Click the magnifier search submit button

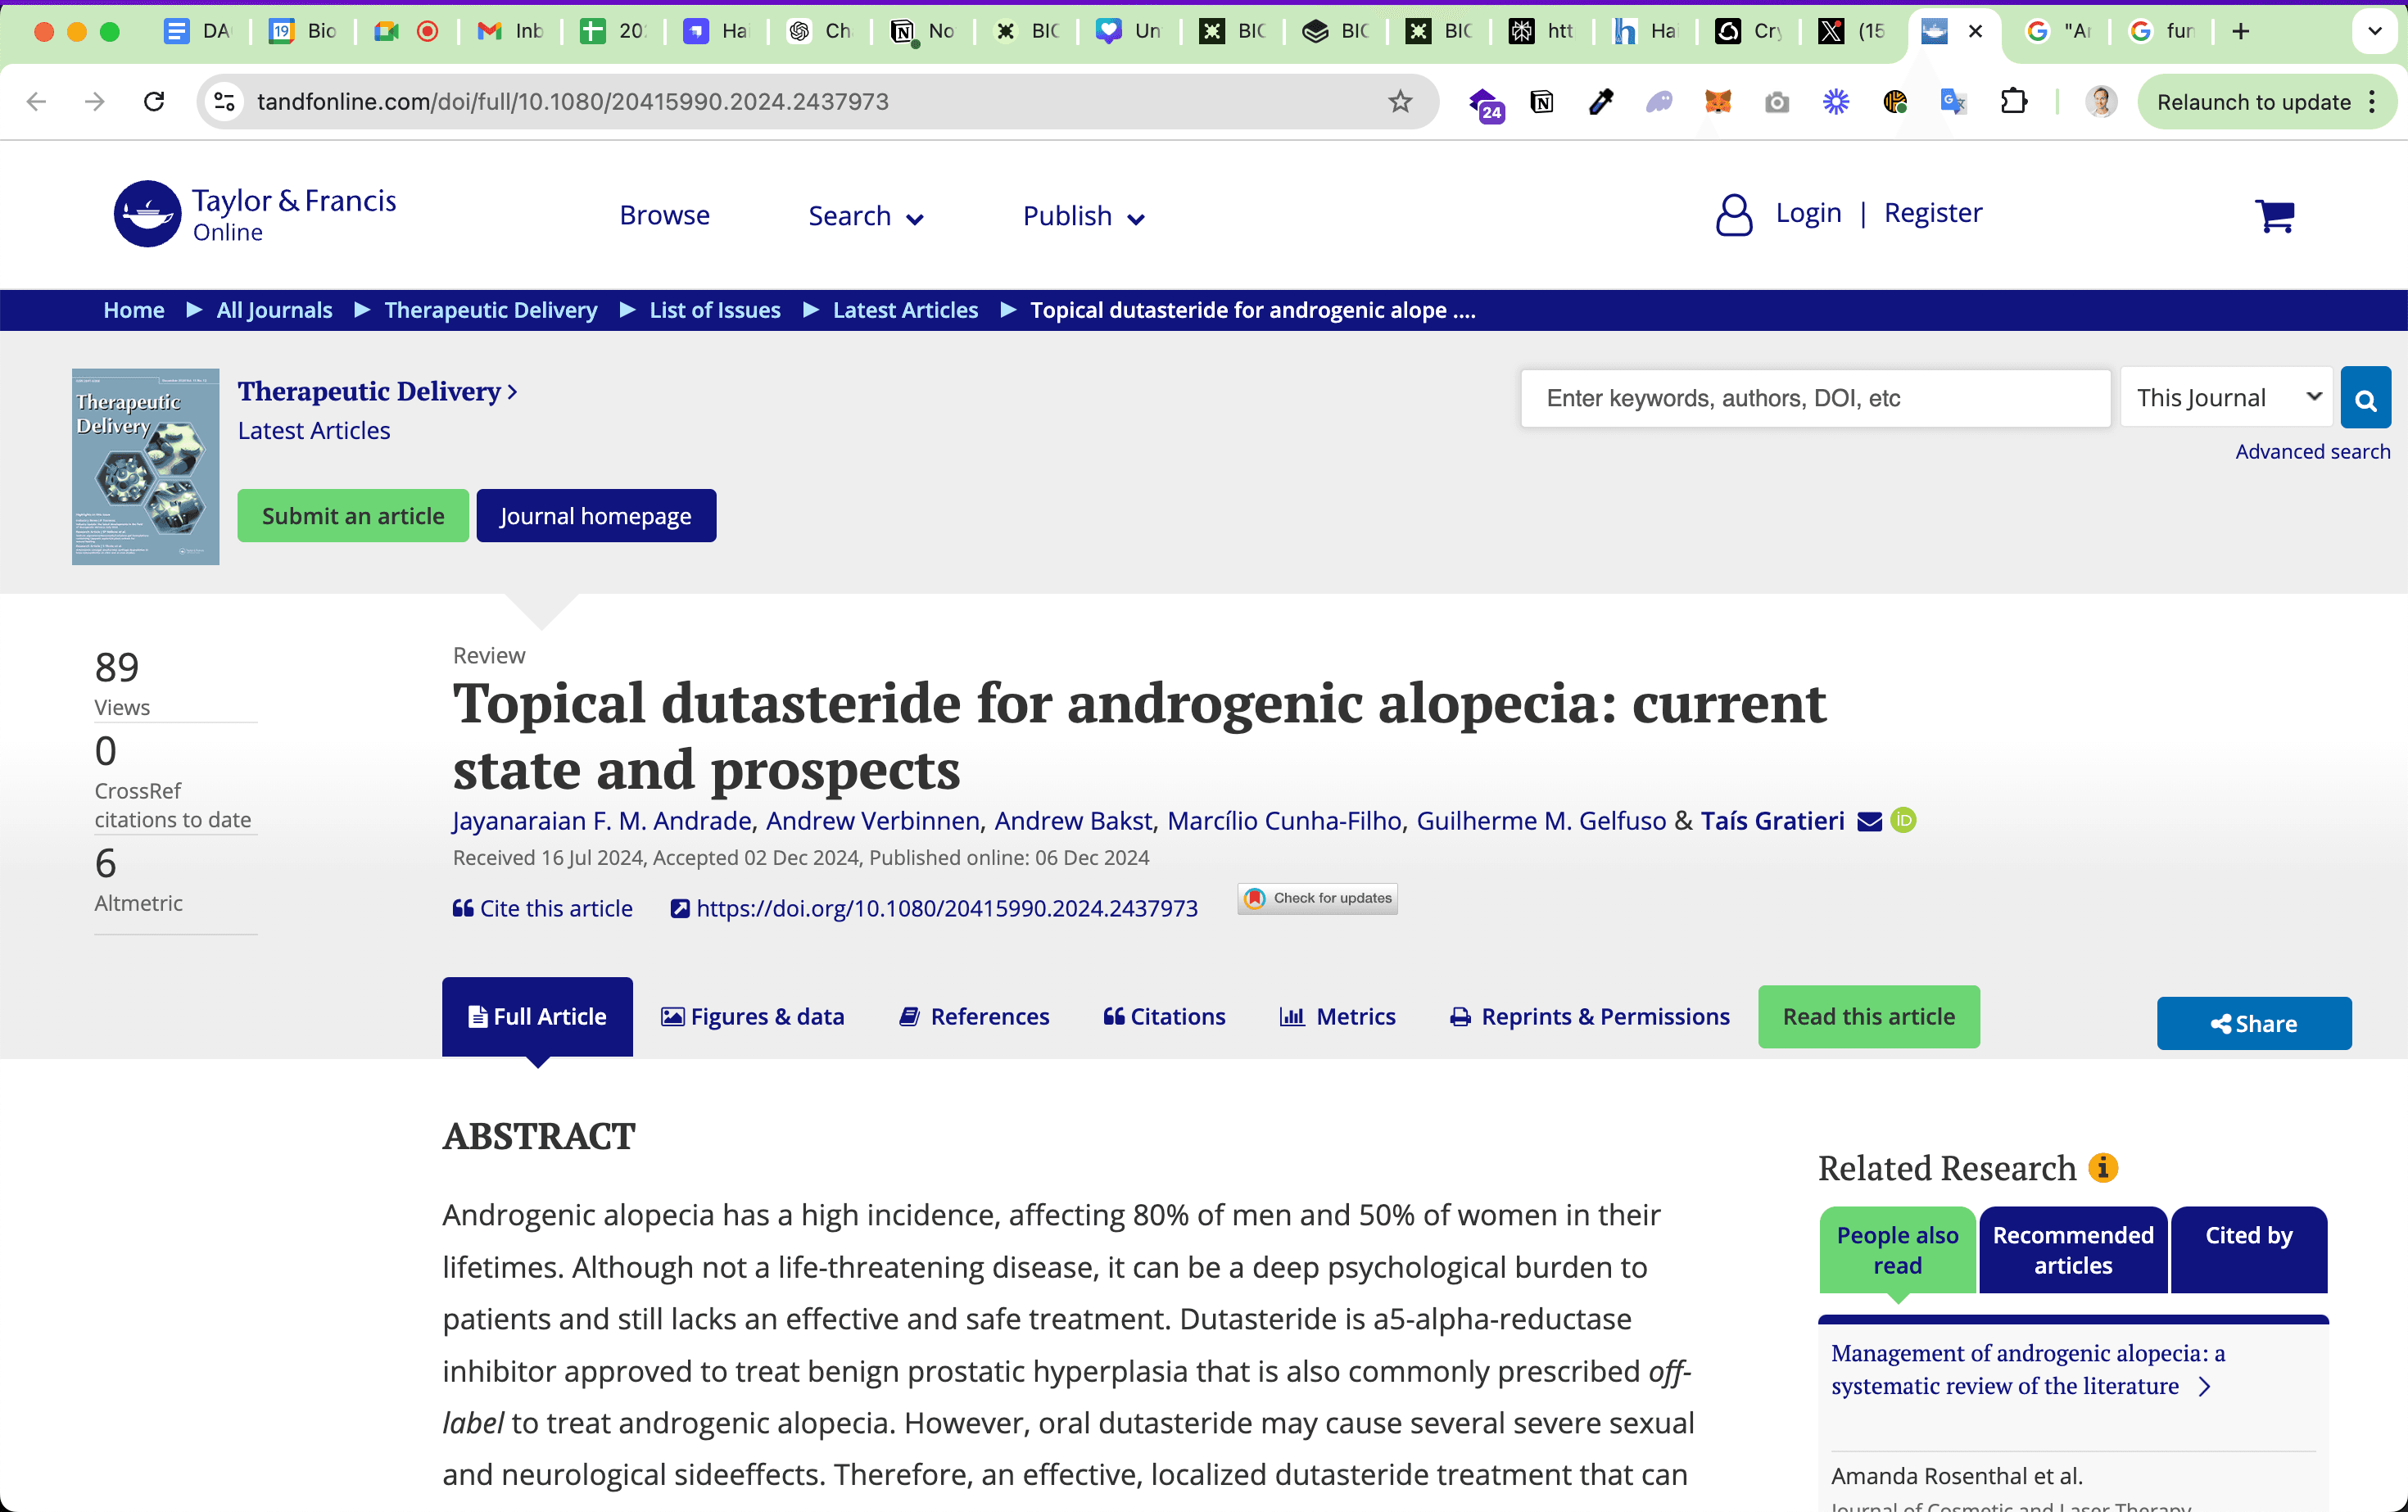point(2365,398)
